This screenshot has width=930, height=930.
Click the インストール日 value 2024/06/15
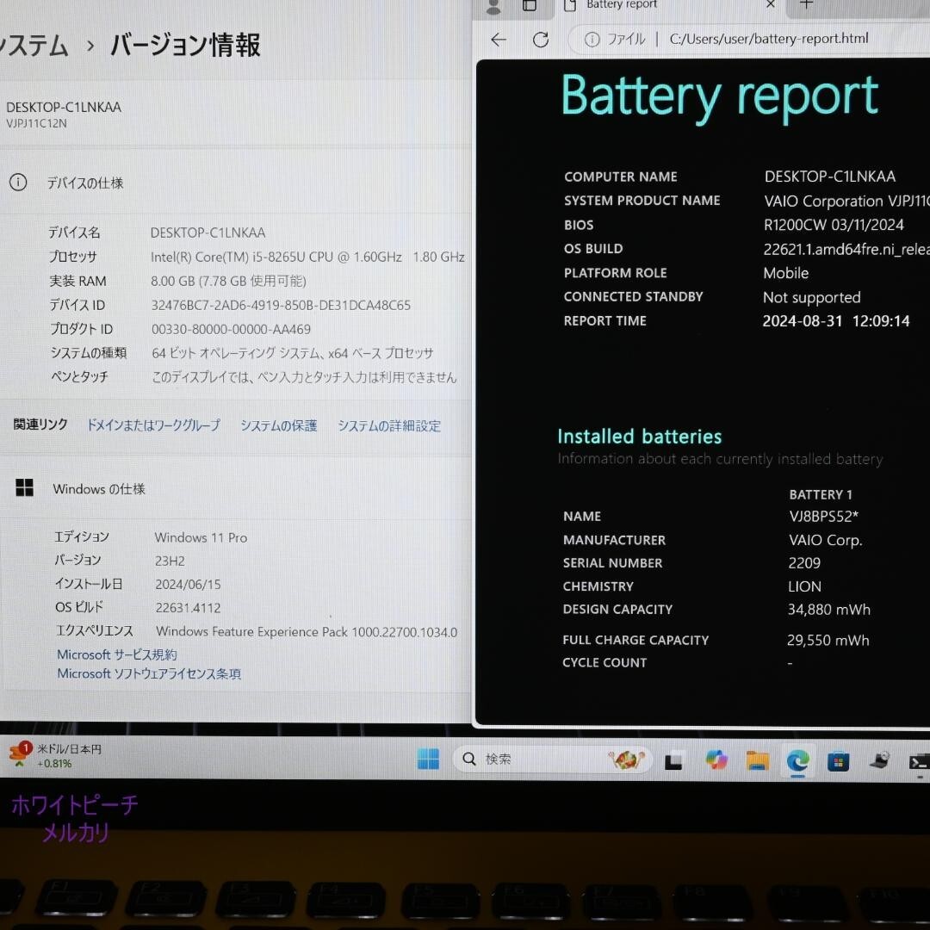[x=188, y=584]
